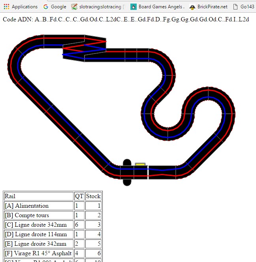Click the 'Rail' column header
This screenshot has width=256, height=262.
39,196
